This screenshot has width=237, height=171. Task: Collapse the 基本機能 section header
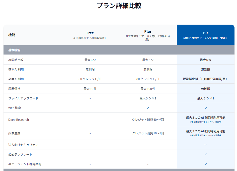coord(14,50)
